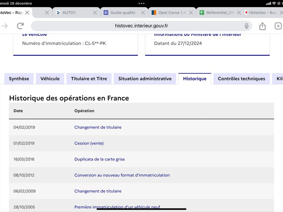This screenshot has height=212, width=283.
Task: Click the Opération column header
Action: click(84, 111)
